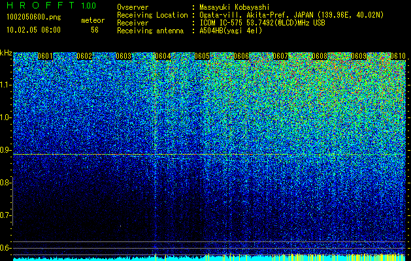This screenshot has height=261, width=411.
Task: Select ICOM IC-575 53.7492 MHz USB text
Action: tap(263, 23)
